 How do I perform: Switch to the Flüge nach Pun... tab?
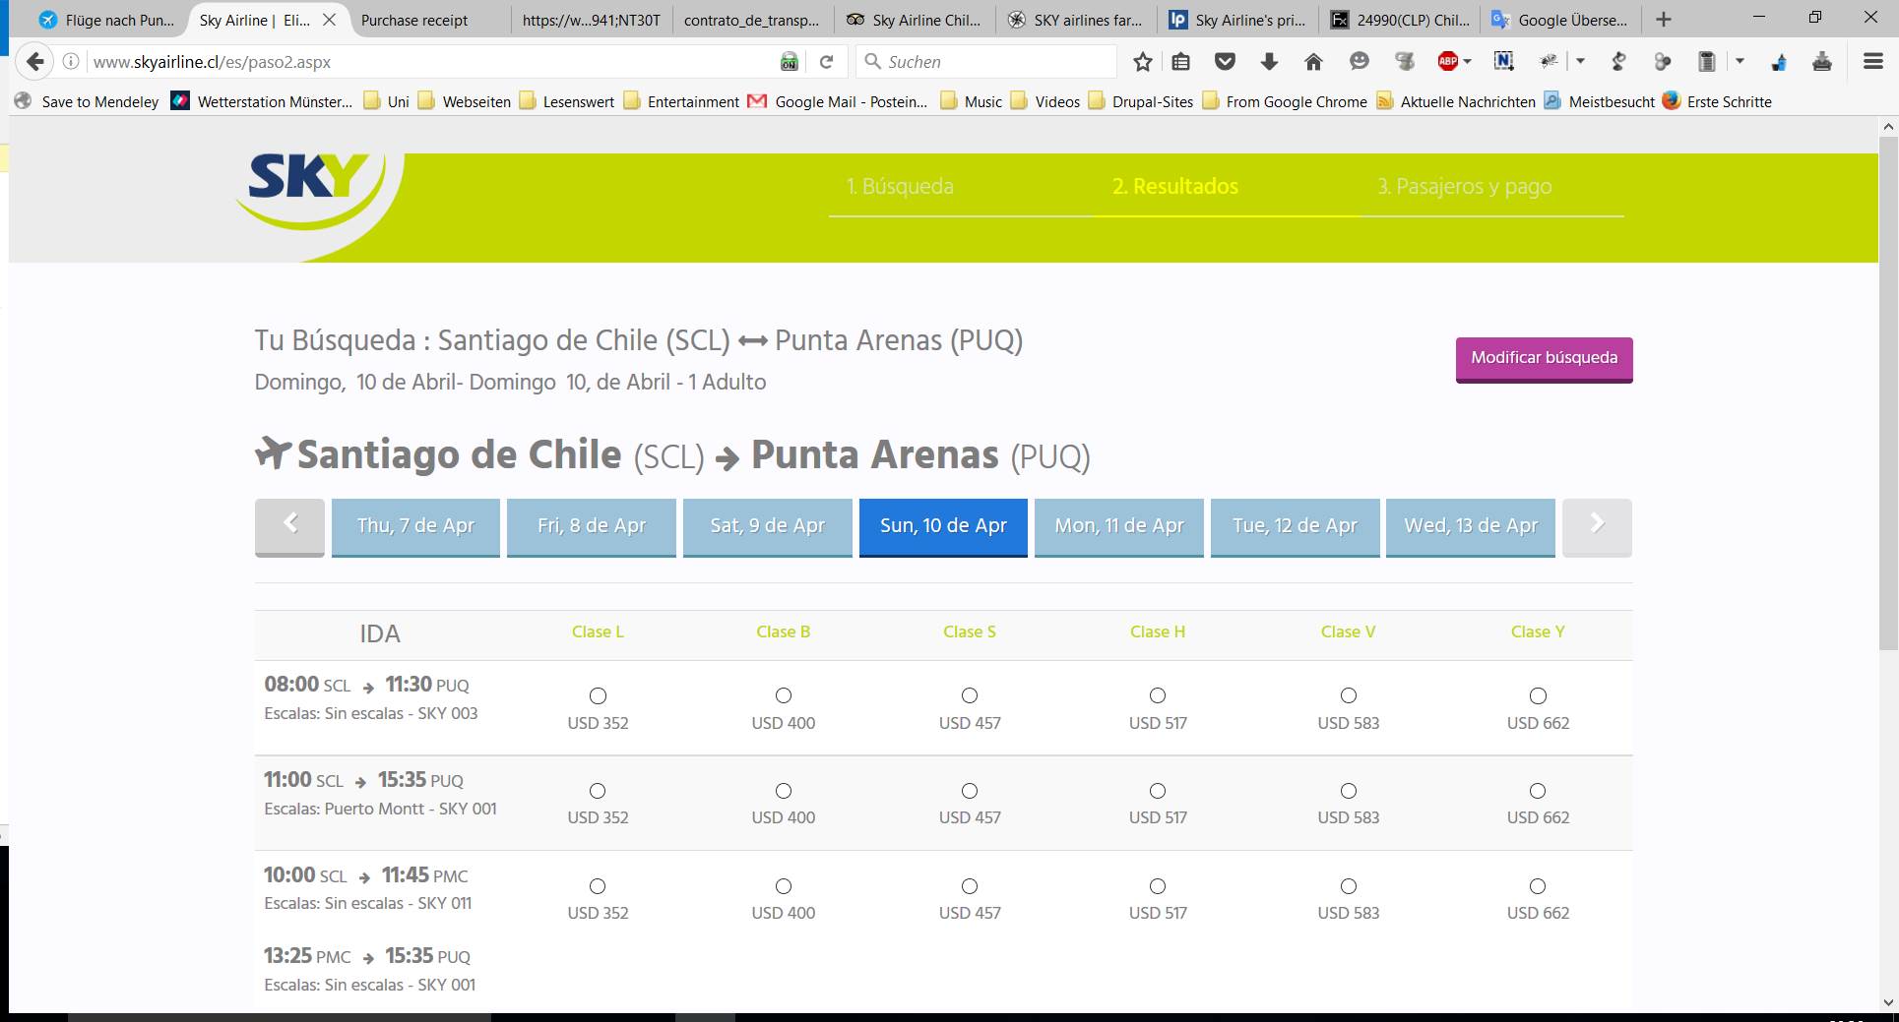pyautogui.click(x=106, y=20)
